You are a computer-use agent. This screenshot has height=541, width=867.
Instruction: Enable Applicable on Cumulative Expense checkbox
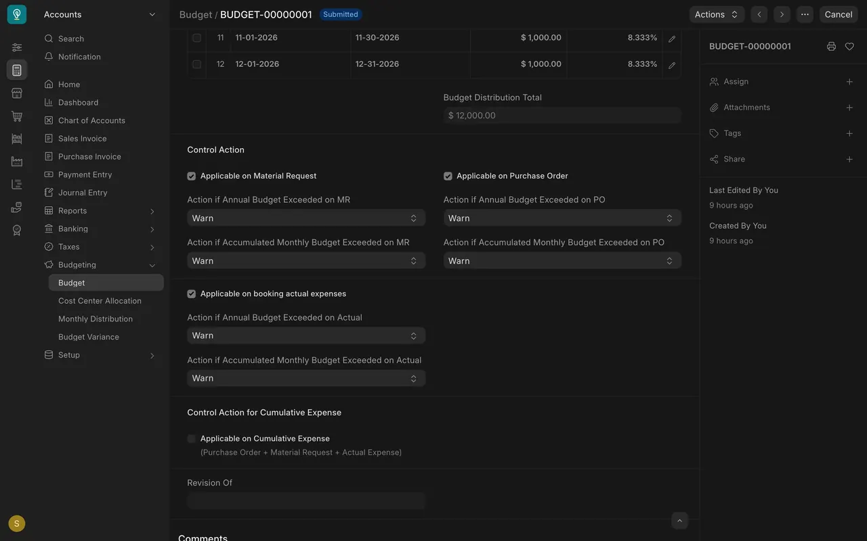[x=192, y=439]
